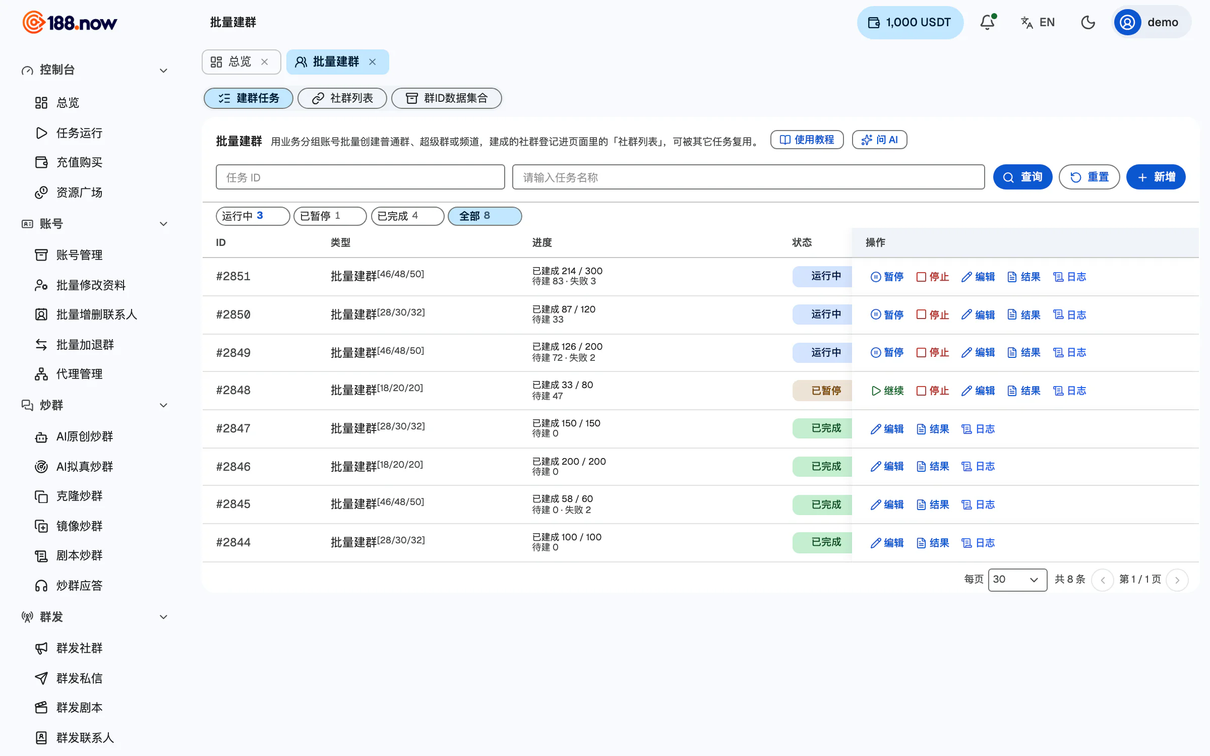View results of task #2844

click(x=932, y=543)
